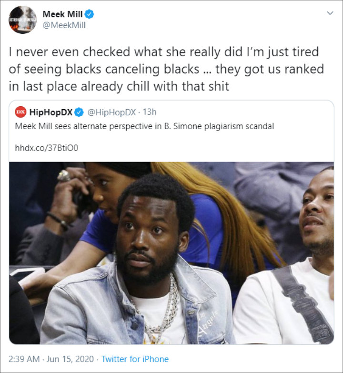This screenshot has width=343, height=373.
Task: Open the Twitter for iPhone source link
Action: pyautogui.click(x=135, y=359)
